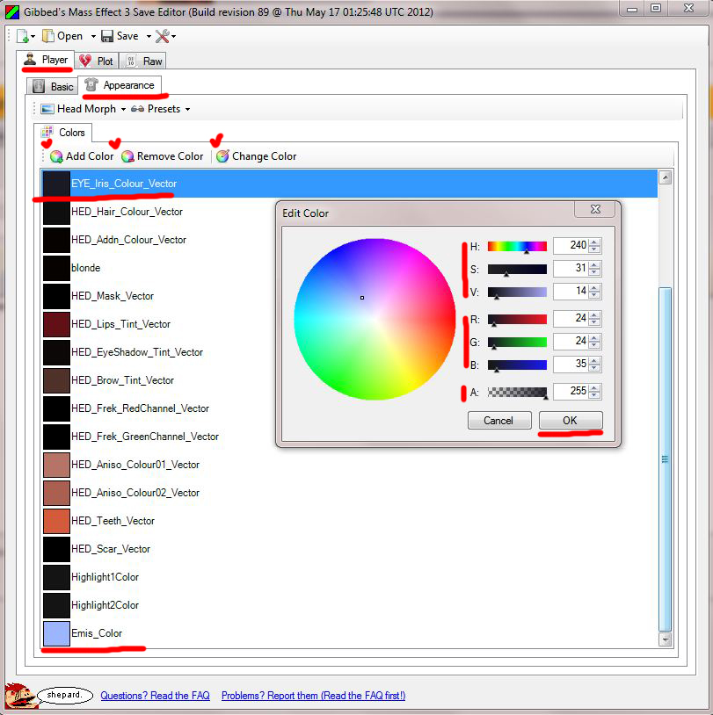This screenshot has height=715, width=713.
Task: Click the Save toolbar button
Action: (x=120, y=36)
